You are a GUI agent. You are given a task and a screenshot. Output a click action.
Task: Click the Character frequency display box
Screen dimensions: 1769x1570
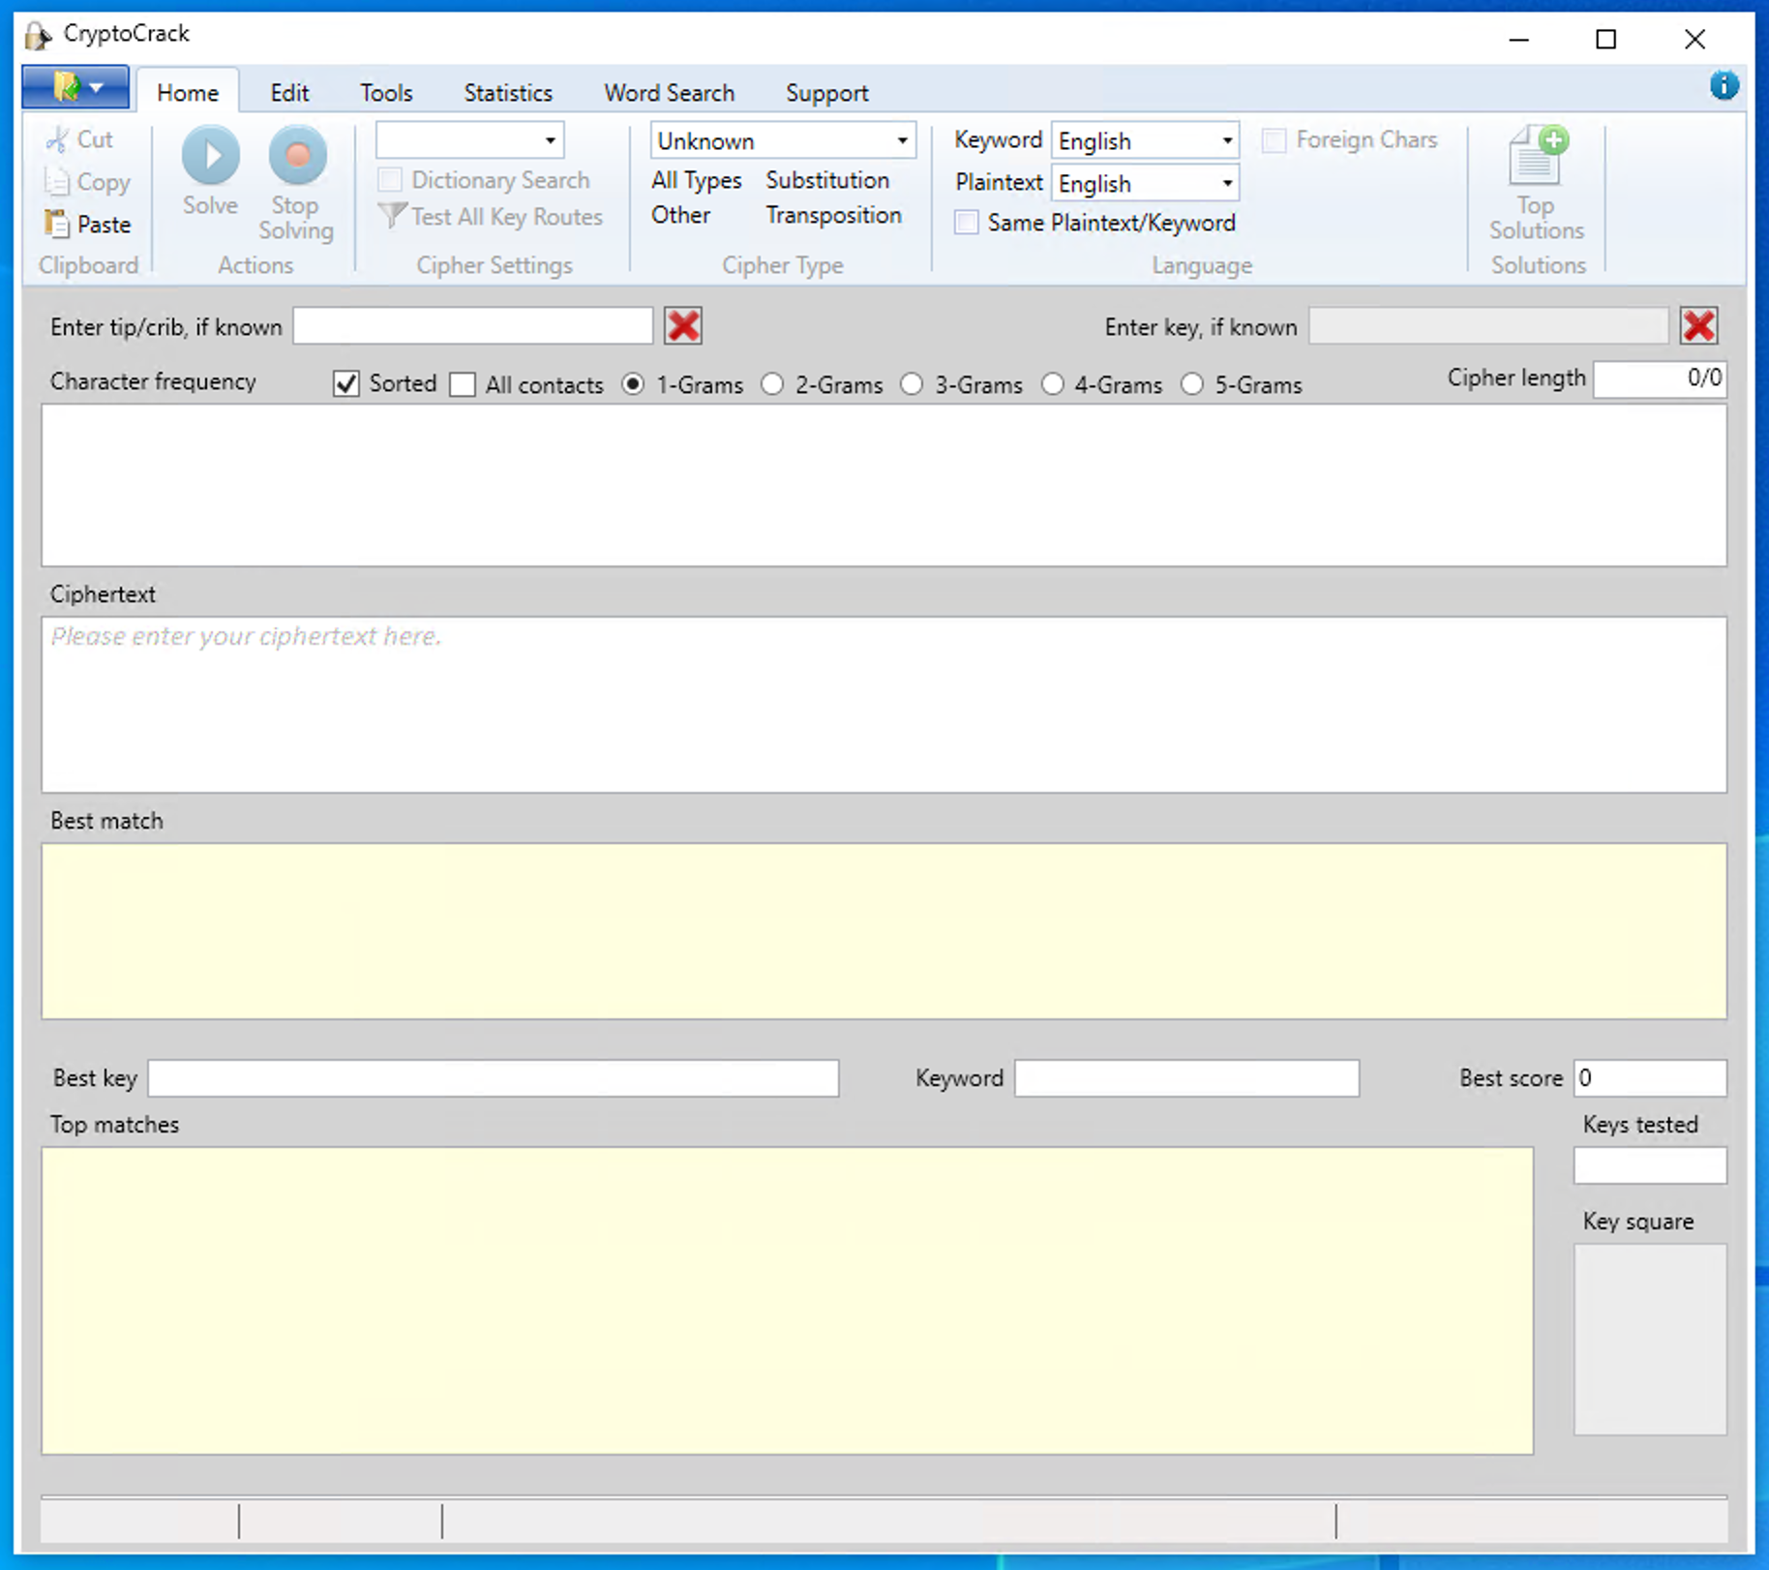tap(884, 485)
